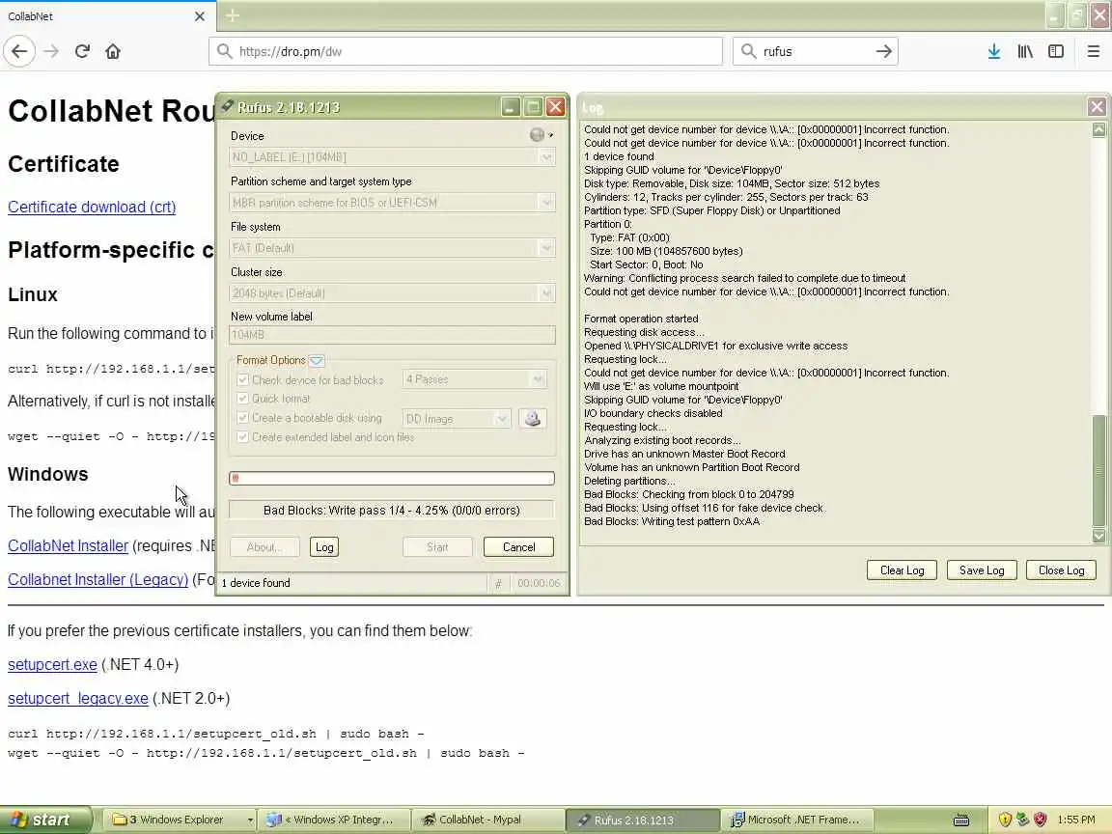Open the CollabNet Installer link
Viewport: 1112px width, 834px height.
[x=69, y=546]
